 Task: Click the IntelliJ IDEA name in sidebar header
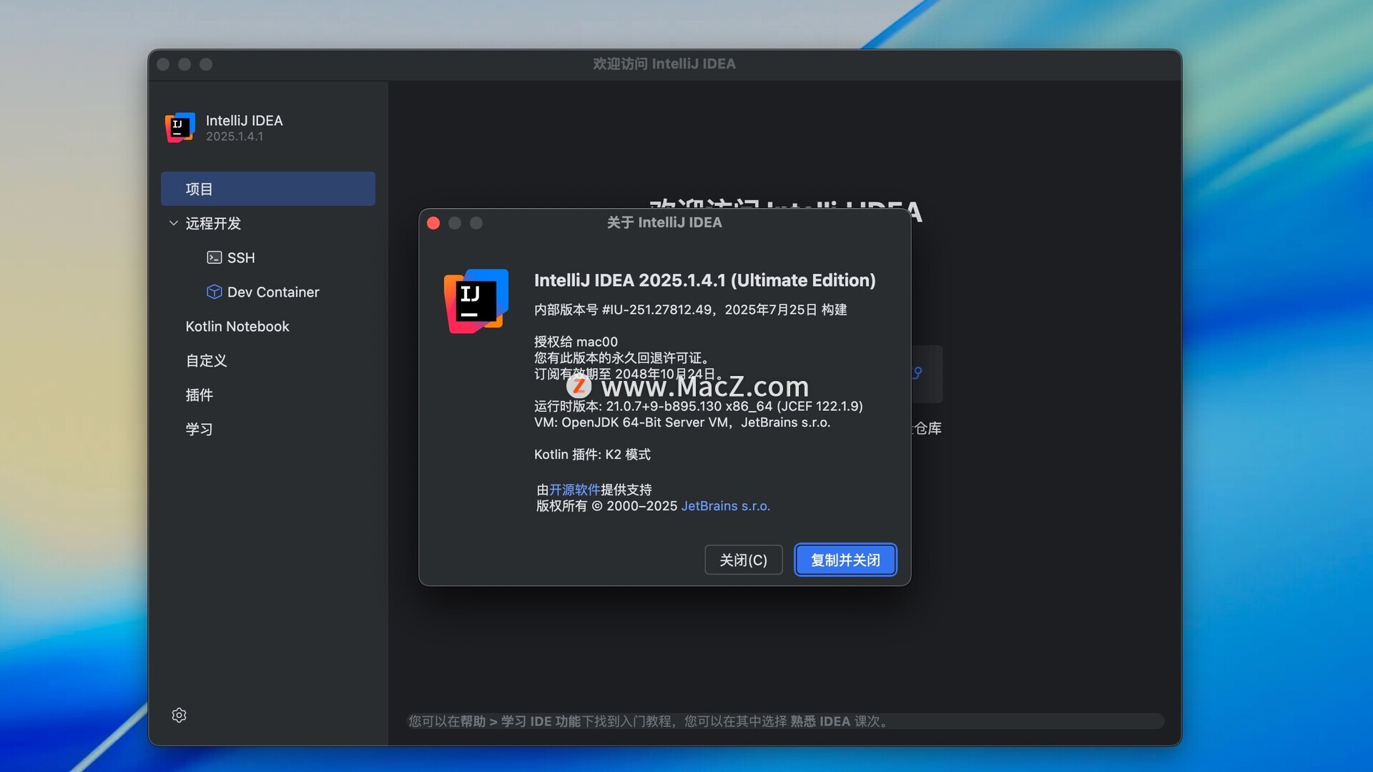click(245, 121)
